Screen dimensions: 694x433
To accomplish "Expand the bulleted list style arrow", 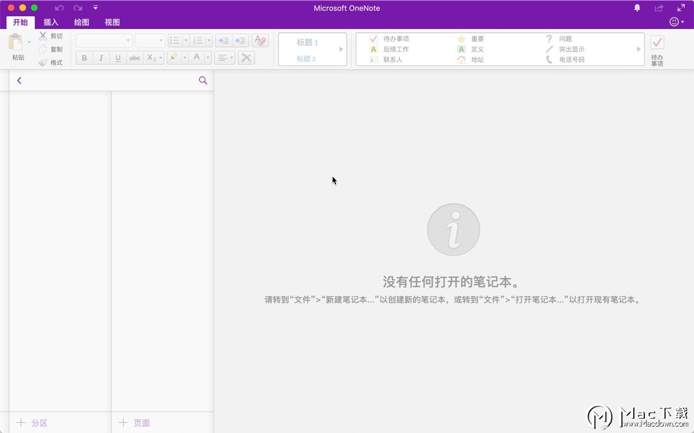I will click(x=186, y=40).
